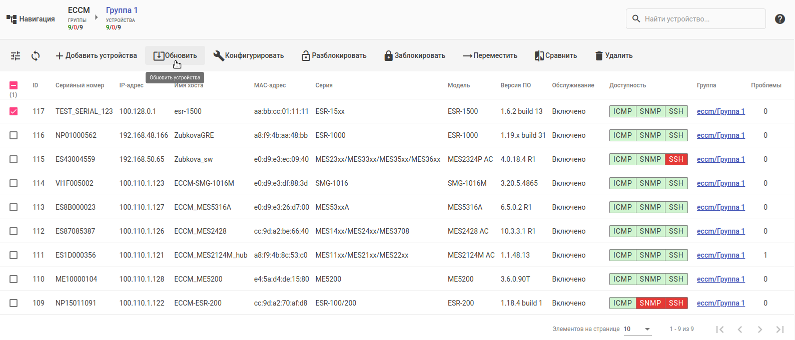Click Добавить устройства button
This screenshot has width=795, height=340.
[x=96, y=56]
